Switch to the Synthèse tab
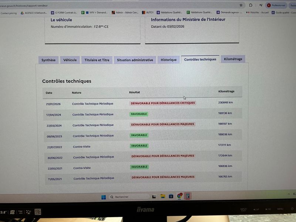The image size is (296, 222). (48, 60)
